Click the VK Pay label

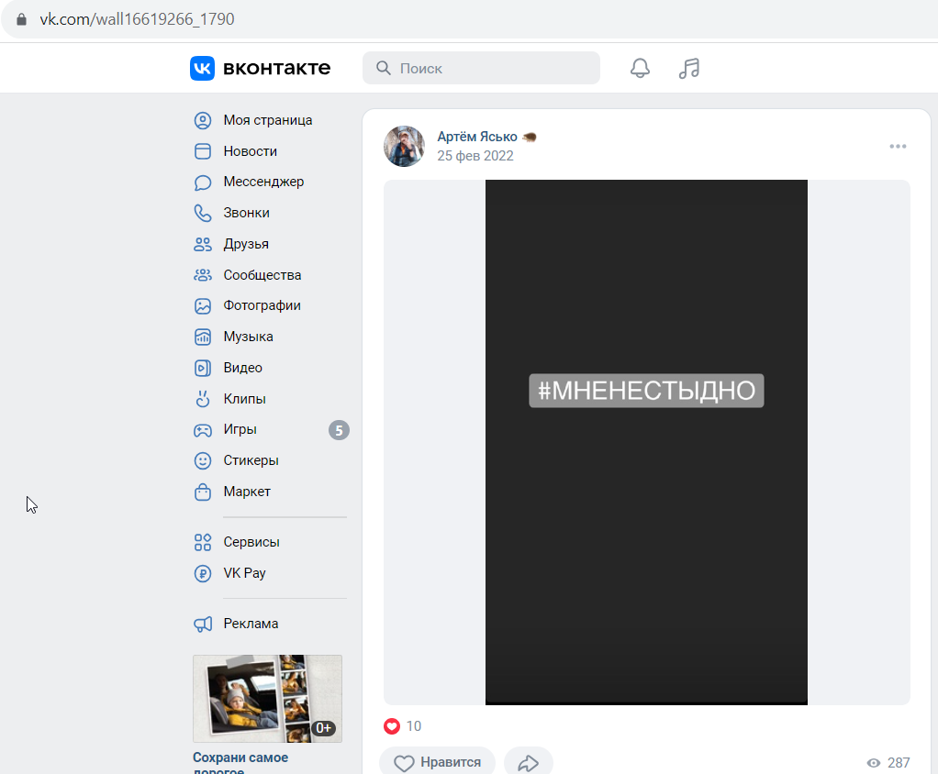click(x=245, y=572)
